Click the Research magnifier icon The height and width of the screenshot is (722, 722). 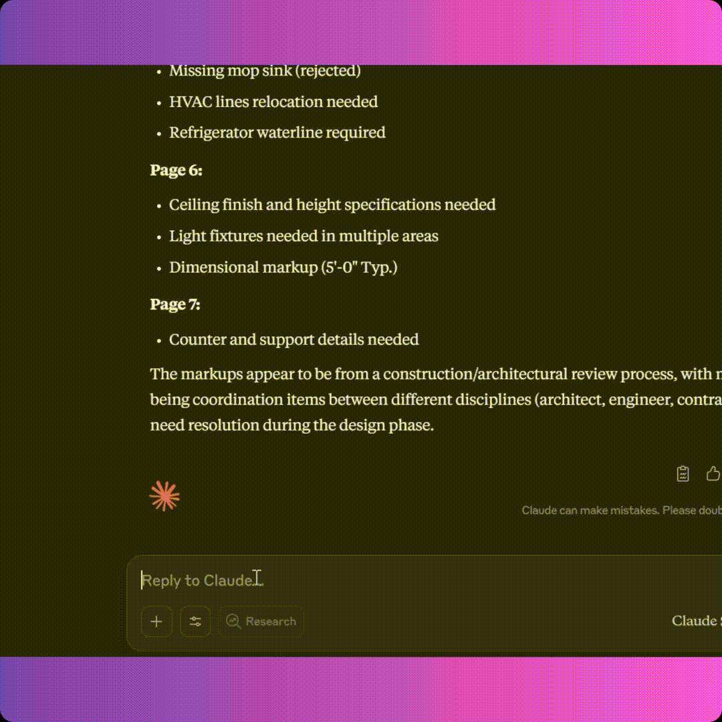tap(233, 622)
